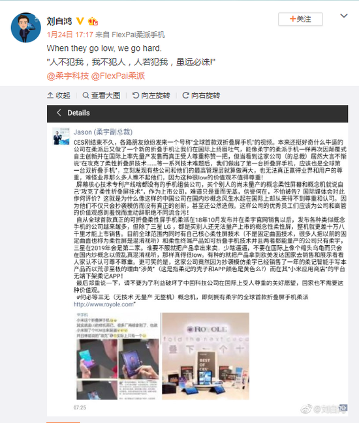Open the post author's profile avatar
Screen dimensions: 359x423
25,27
